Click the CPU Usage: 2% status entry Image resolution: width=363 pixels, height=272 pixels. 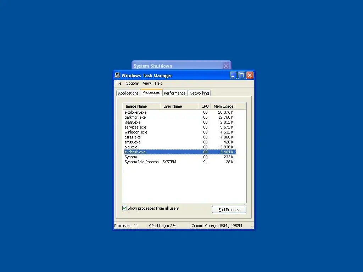pyautogui.click(x=162, y=226)
